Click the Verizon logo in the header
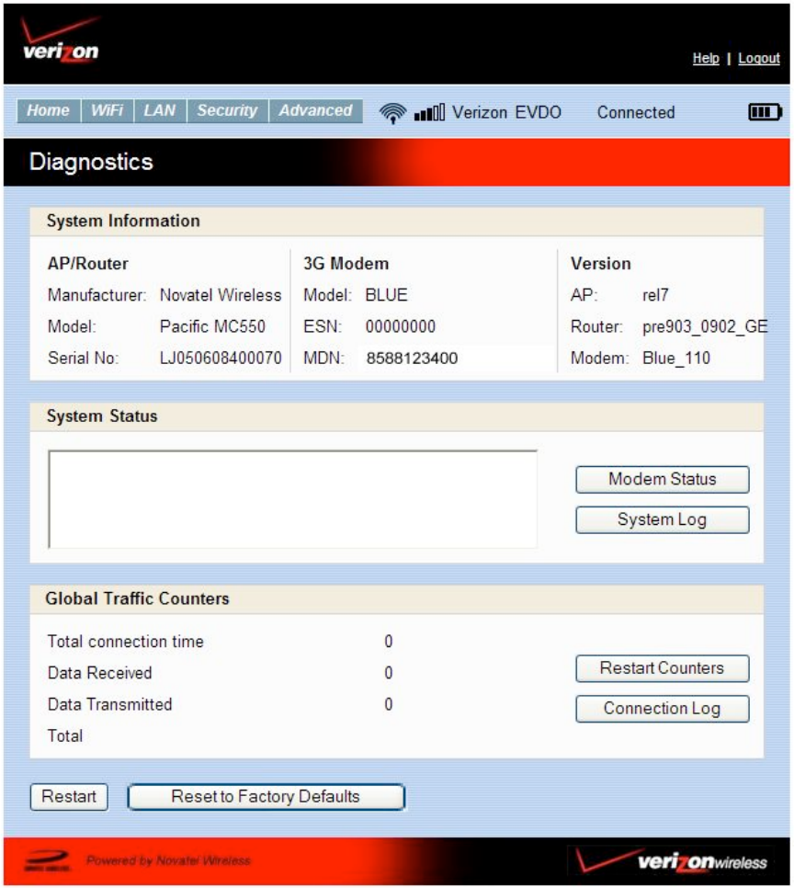 point(60,40)
